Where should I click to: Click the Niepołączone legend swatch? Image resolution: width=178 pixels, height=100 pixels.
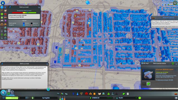31,25
